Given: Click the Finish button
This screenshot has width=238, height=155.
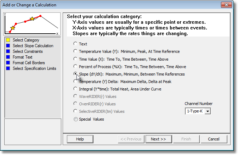Looking at the screenshot, I should (x=186, y=139).
